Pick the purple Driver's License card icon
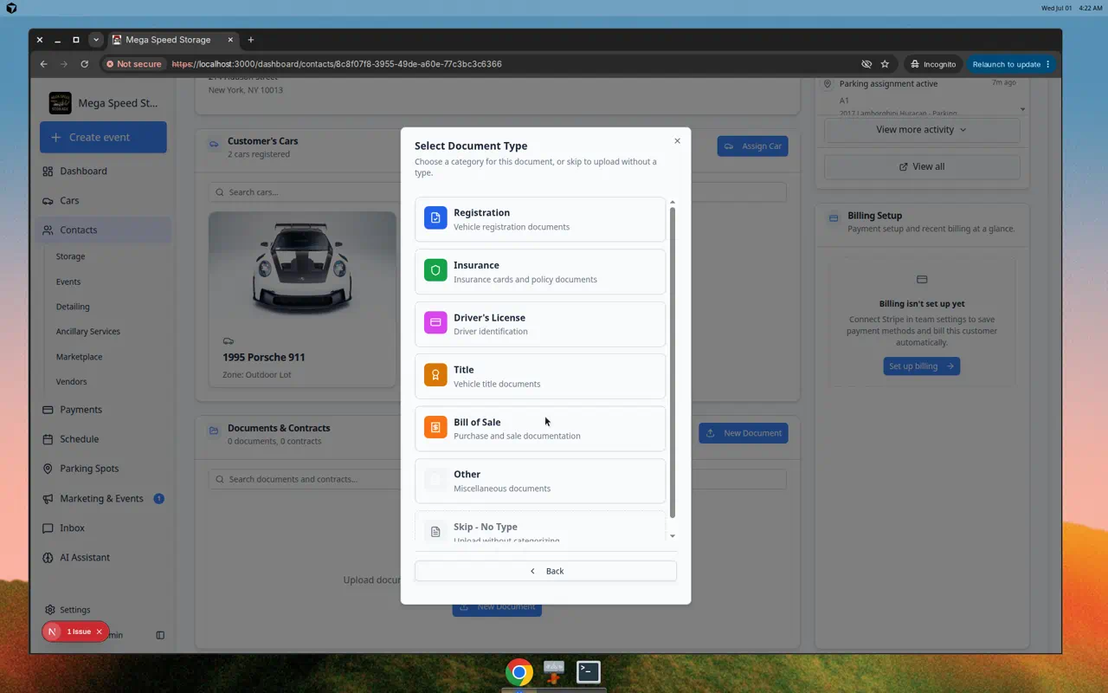Image resolution: width=1108 pixels, height=693 pixels. (435, 322)
